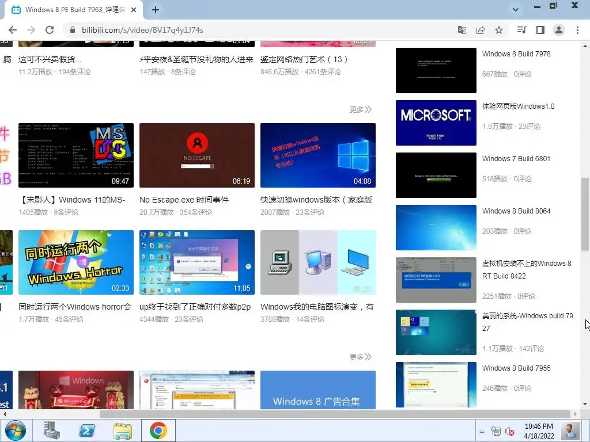
Task: Click the Microsoft blue thumbnail in sidebar
Action: 436,123
